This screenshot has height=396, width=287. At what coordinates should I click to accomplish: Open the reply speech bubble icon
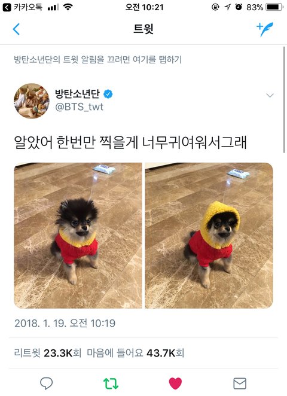tap(47, 383)
